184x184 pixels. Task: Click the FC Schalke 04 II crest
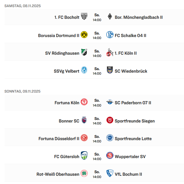pos(110,35)
